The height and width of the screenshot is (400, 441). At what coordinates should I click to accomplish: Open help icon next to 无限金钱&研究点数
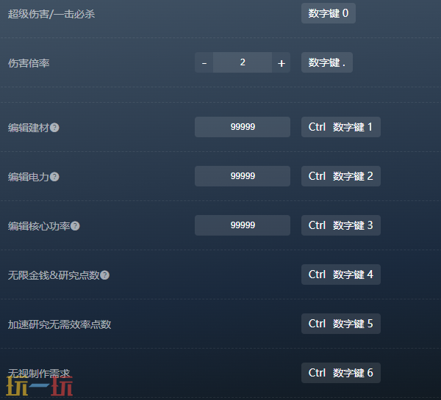pyautogui.click(x=104, y=275)
